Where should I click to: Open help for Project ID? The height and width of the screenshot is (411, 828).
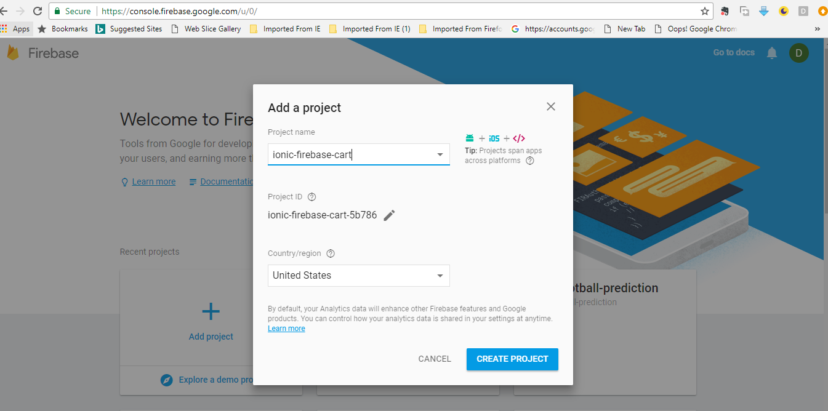coord(312,197)
